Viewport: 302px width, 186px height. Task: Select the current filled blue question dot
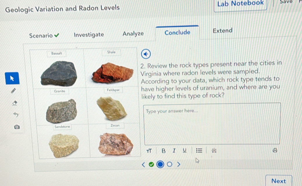click(160, 164)
